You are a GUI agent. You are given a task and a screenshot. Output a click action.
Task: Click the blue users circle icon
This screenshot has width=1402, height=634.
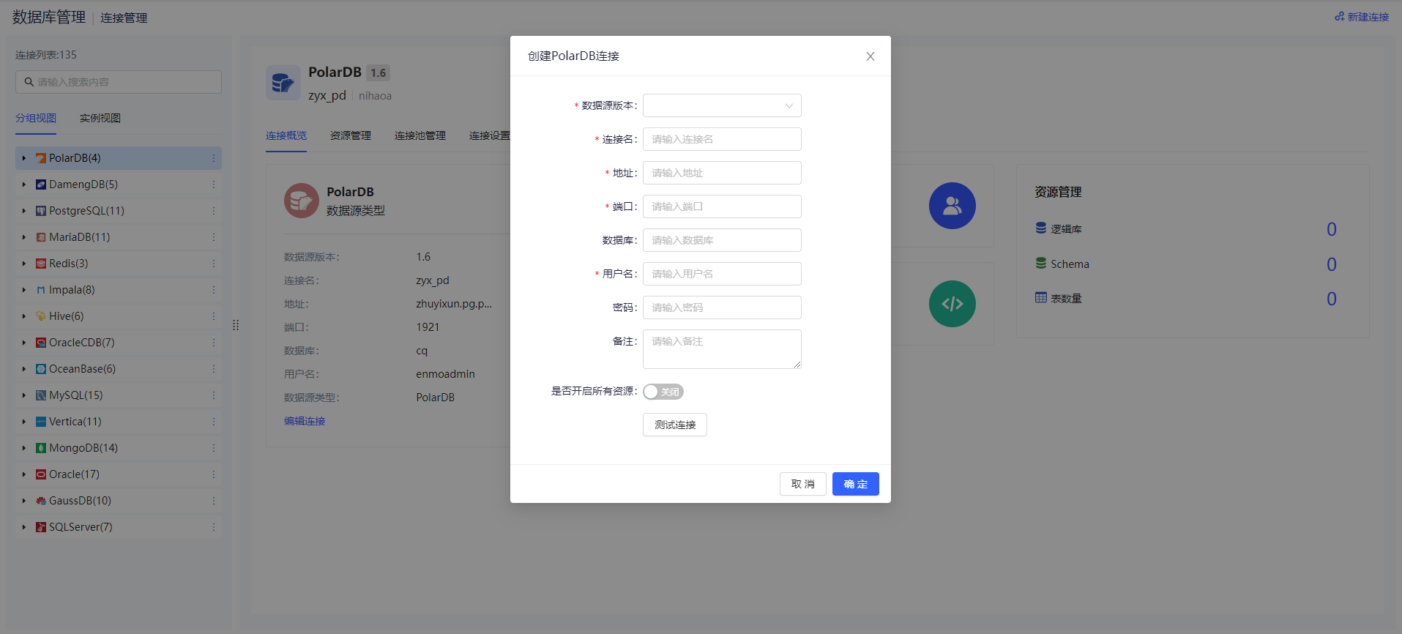tap(952, 206)
